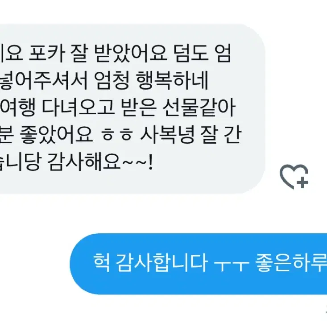Add a reaction using the heart-plus icon
The image size is (327, 327).
[x=294, y=177]
